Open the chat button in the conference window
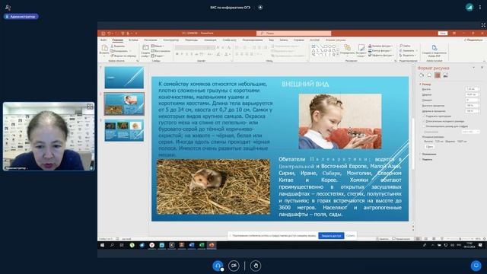The image size is (487, 274). pyautogui.click(x=476, y=266)
